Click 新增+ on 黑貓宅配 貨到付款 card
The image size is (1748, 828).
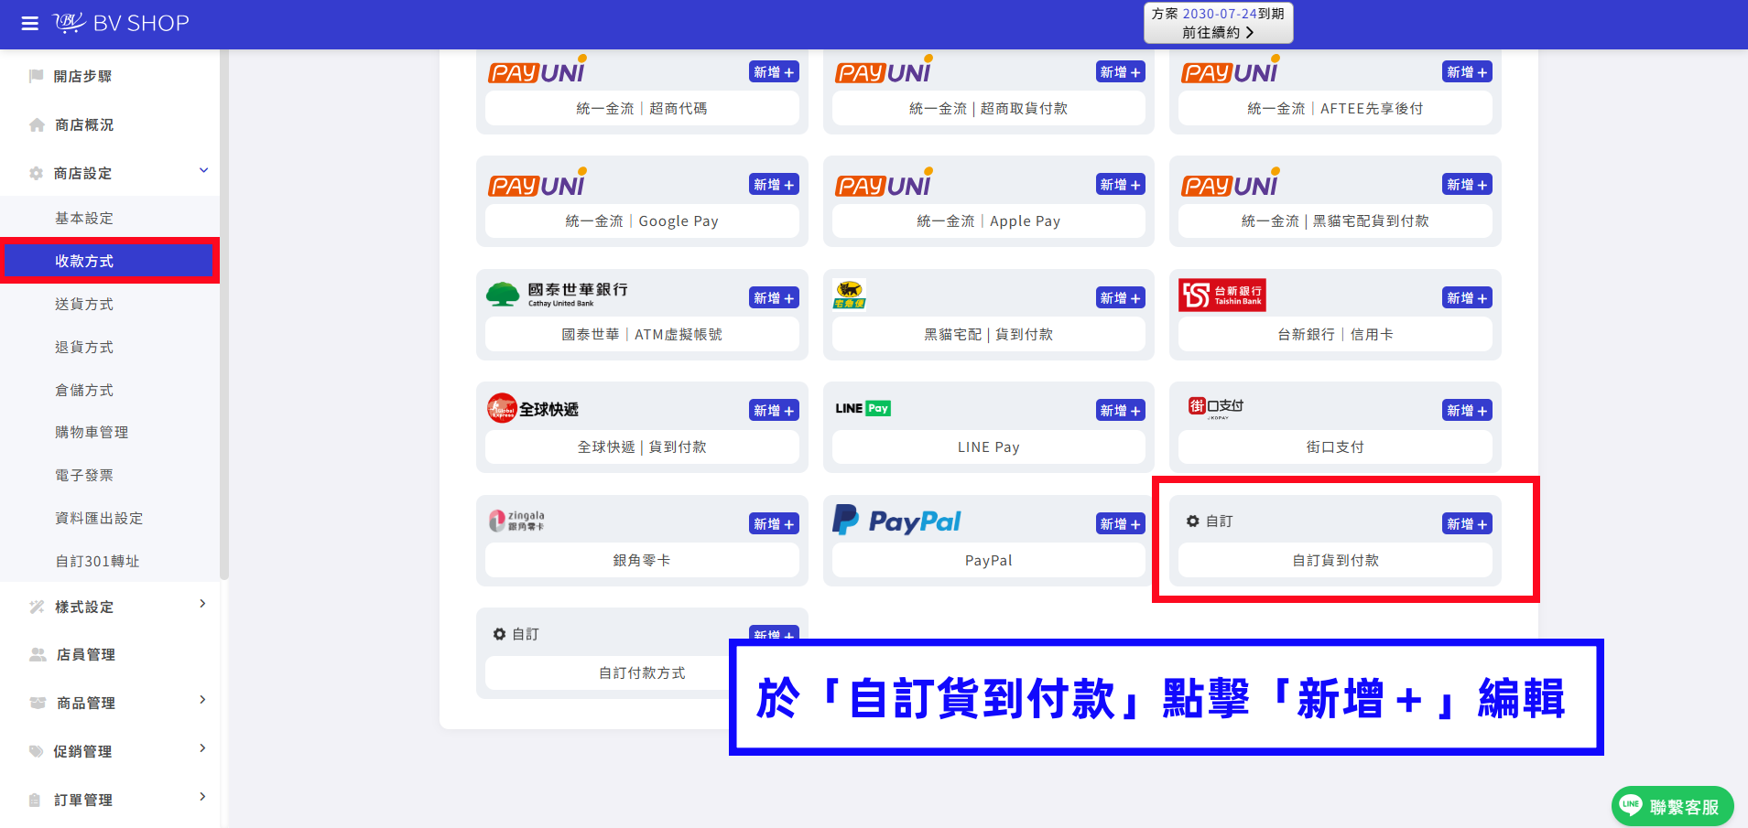click(x=1121, y=297)
